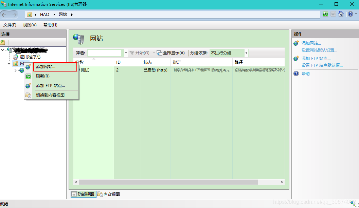The image size is (359, 208).
Task: Open the Help question-mark icon top right
Action: click(x=351, y=14)
